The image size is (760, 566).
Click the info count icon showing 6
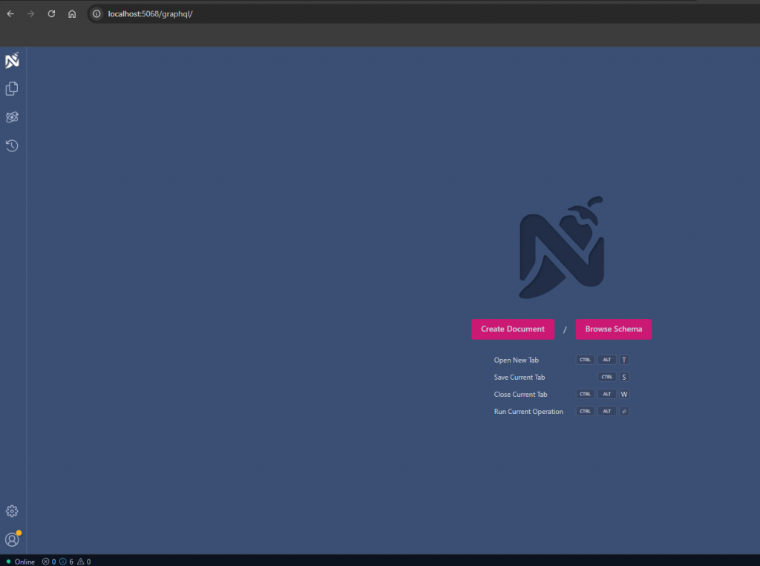point(63,562)
